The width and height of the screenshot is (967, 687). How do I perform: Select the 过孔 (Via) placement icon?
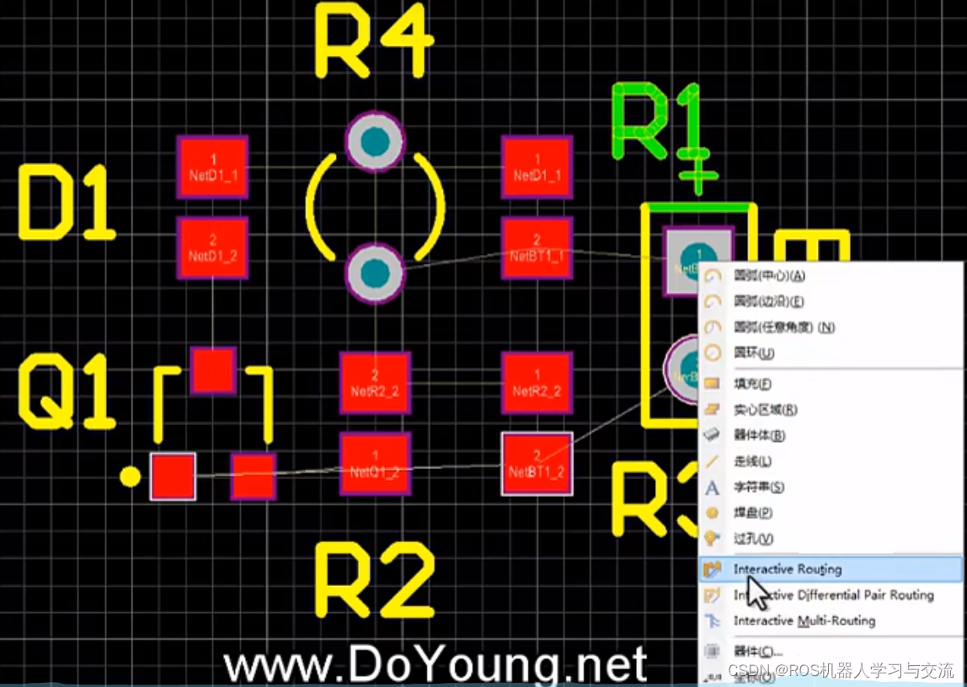click(x=712, y=538)
